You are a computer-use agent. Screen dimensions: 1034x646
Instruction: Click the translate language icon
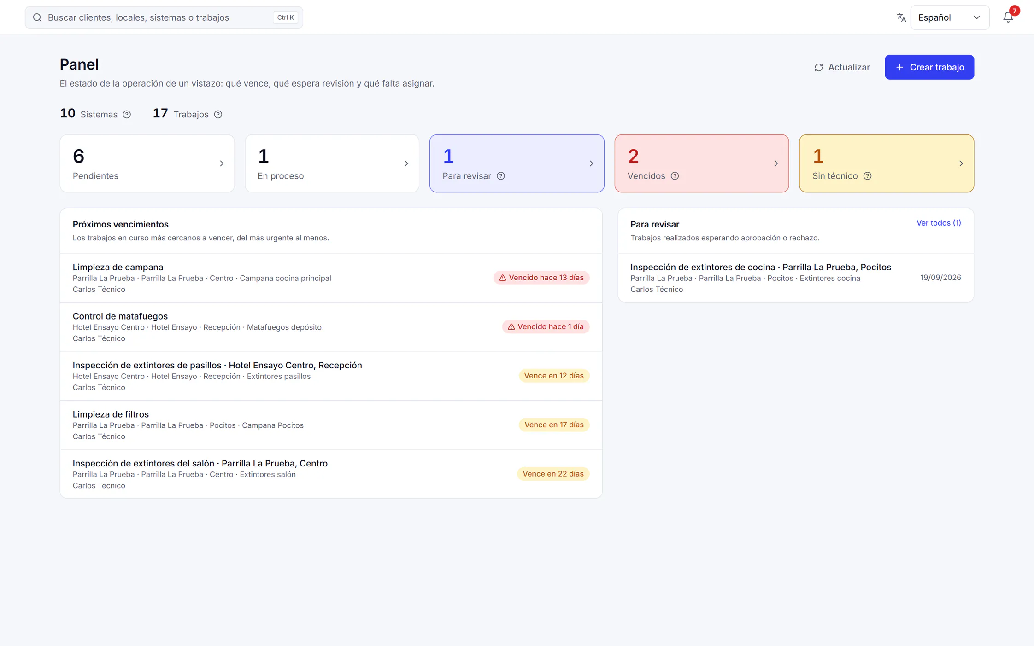(x=901, y=17)
